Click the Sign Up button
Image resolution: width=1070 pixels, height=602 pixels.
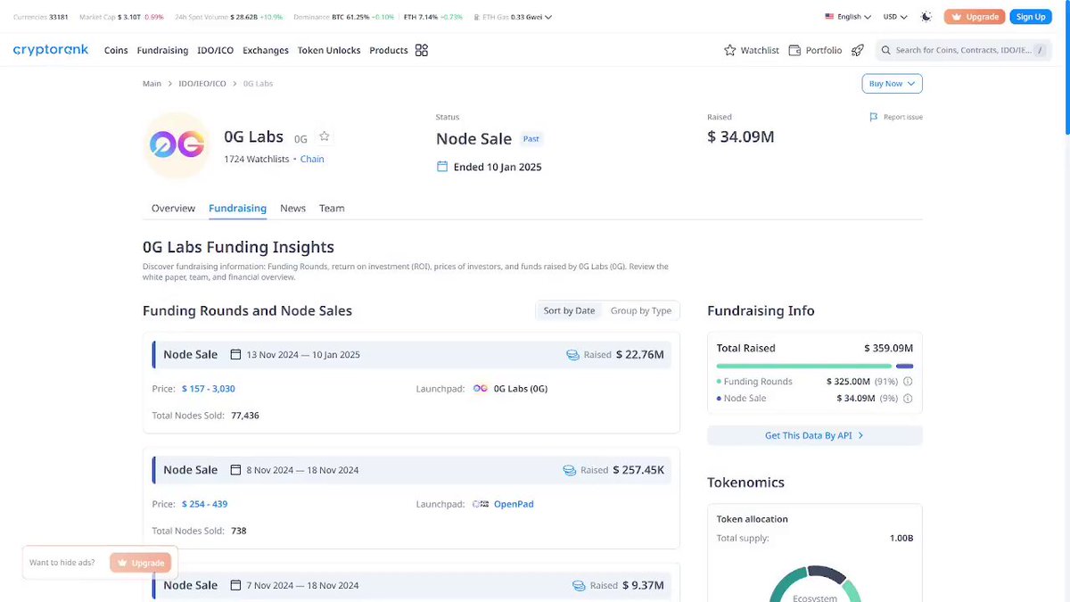(1031, 17)
